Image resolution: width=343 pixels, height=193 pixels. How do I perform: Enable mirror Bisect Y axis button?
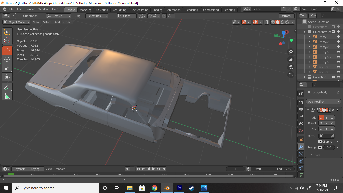pos(326,123)
